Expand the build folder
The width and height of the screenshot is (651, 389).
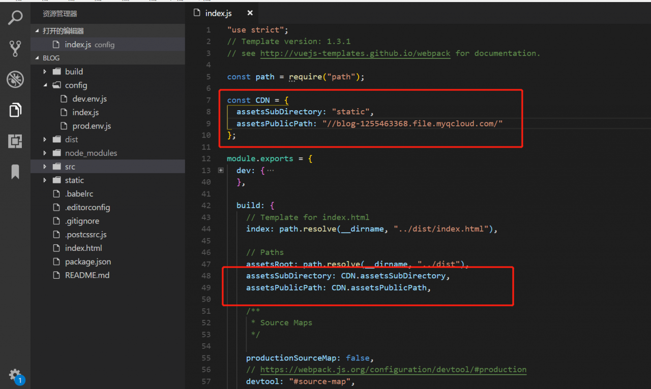74,72
